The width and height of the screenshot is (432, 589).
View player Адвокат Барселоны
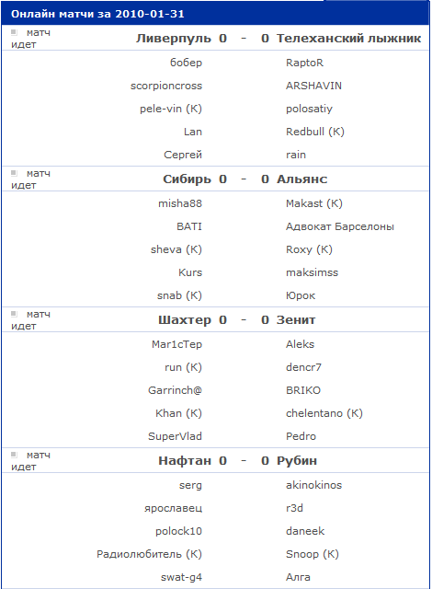tap(340, 227)
